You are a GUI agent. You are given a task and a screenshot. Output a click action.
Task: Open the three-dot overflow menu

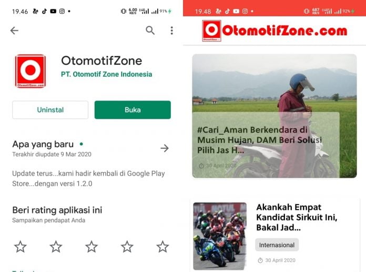point(172,31)
